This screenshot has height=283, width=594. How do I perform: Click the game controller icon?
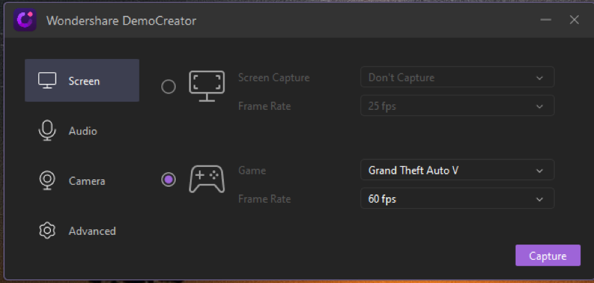(x=207, y=179)
